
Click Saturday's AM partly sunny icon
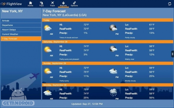pyautogui.click(x=48, y=49)
